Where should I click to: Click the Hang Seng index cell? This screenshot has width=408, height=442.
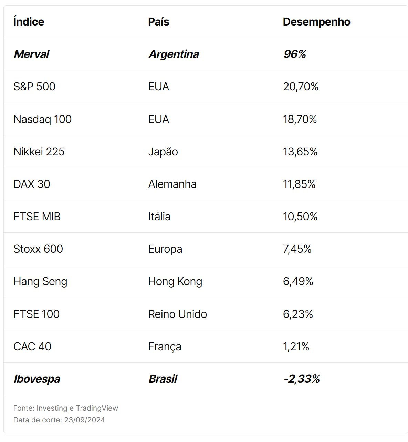40,282
